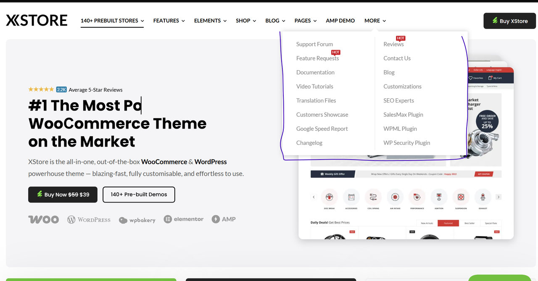Viewport: 538px width, 281px height.
Task: Click the next arrow of the category carousel
Action: pyautogui.click(x=498, y=197)
